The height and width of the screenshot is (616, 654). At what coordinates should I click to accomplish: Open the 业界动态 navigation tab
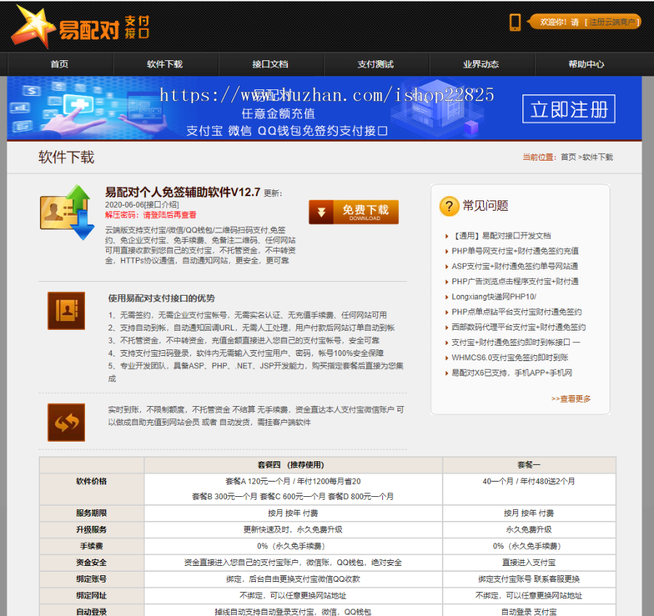pos(481,64)
